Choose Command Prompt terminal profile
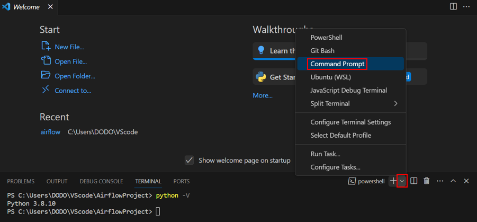 click(350, 64)
